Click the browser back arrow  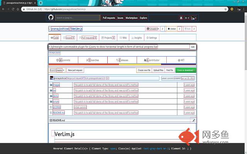[x=3, y=9]
